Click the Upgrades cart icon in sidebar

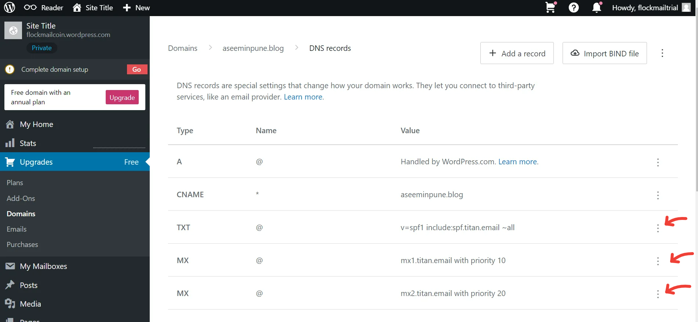point(10,162)
